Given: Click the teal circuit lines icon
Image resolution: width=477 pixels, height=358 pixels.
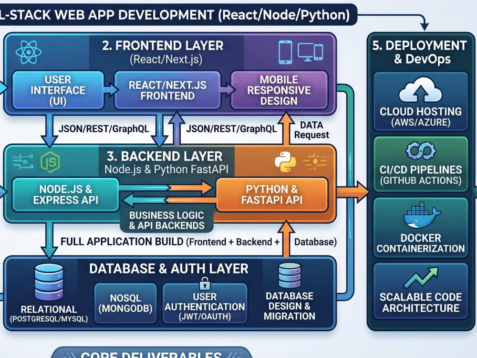Looking at the screenshot, I should click(x=23, y=162).
